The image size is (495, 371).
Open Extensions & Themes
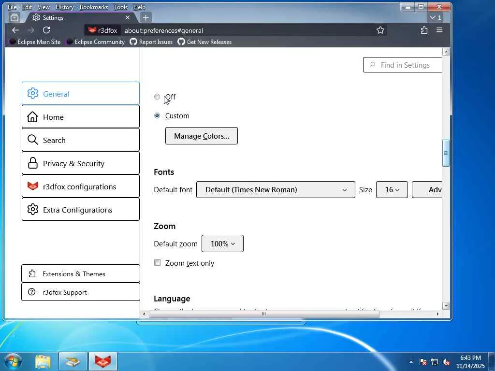[x=81, y=273]
